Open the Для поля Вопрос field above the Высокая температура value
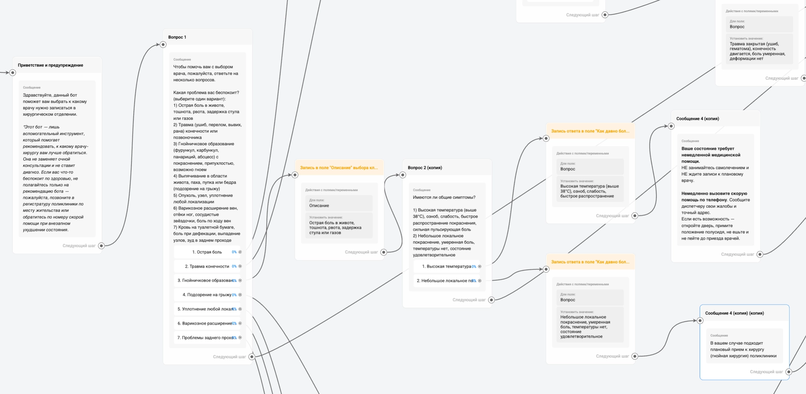 pyautogui.click(x=590, y=167)
